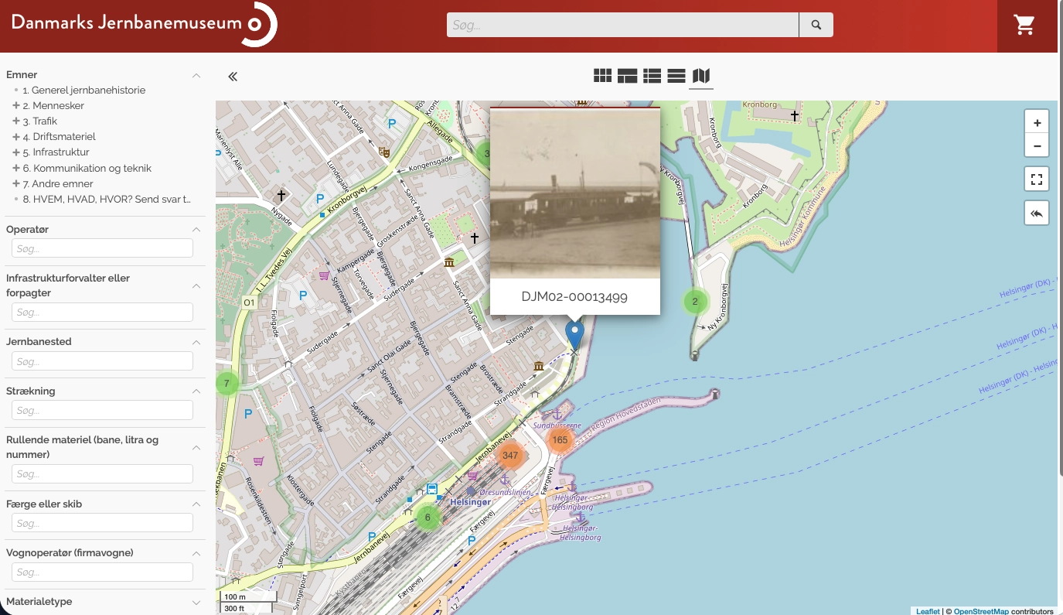Focus the Strækning search box
Image resolution: width=1063 pixels, height=615 pixels.
click(102, 410)
